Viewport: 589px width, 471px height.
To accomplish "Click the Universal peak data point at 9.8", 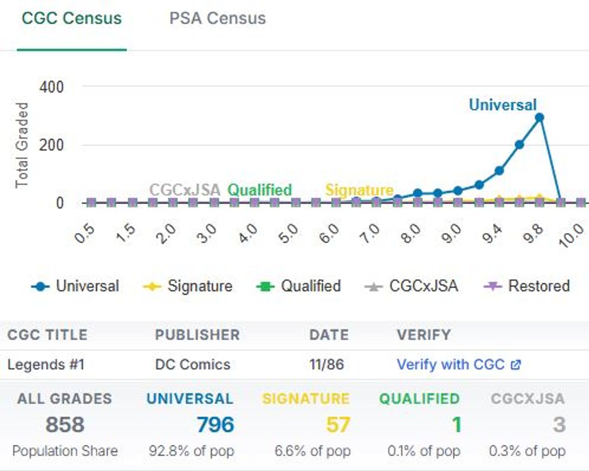I will (539, 117).
